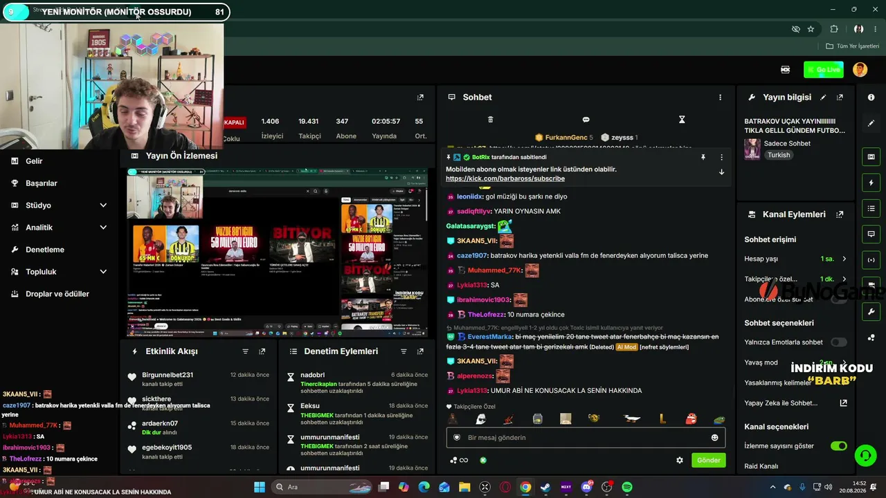The height and width of the screenshot is (498, 886).
Task: Toggle chat widget icon in right sidebar
Action: click(871, 234)
